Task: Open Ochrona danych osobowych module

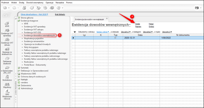Action: click(x=33, y=77)
